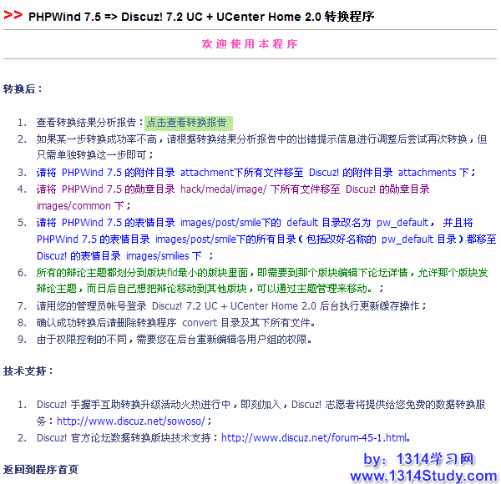This screenshot has width=501, height=484.
Task: Click 返回到程序首页 to return home
Action: pos(40,470)
